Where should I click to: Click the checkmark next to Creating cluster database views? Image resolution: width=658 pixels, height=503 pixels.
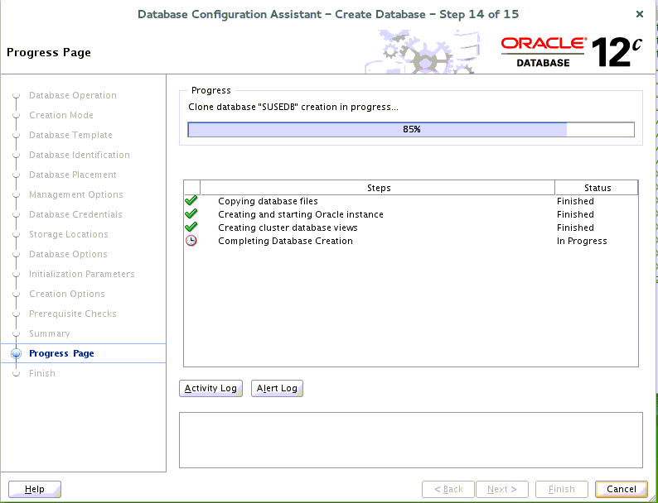click(x=191, y=228)
